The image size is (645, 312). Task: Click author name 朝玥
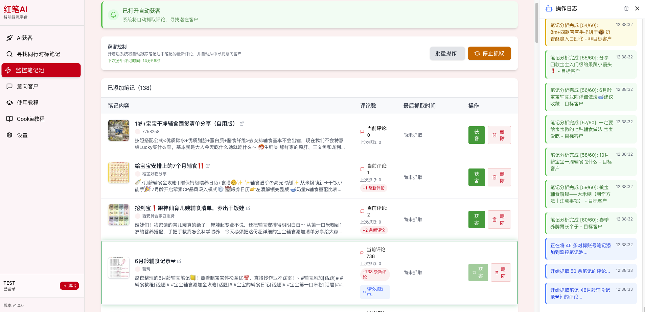click(x=146, y=269)
